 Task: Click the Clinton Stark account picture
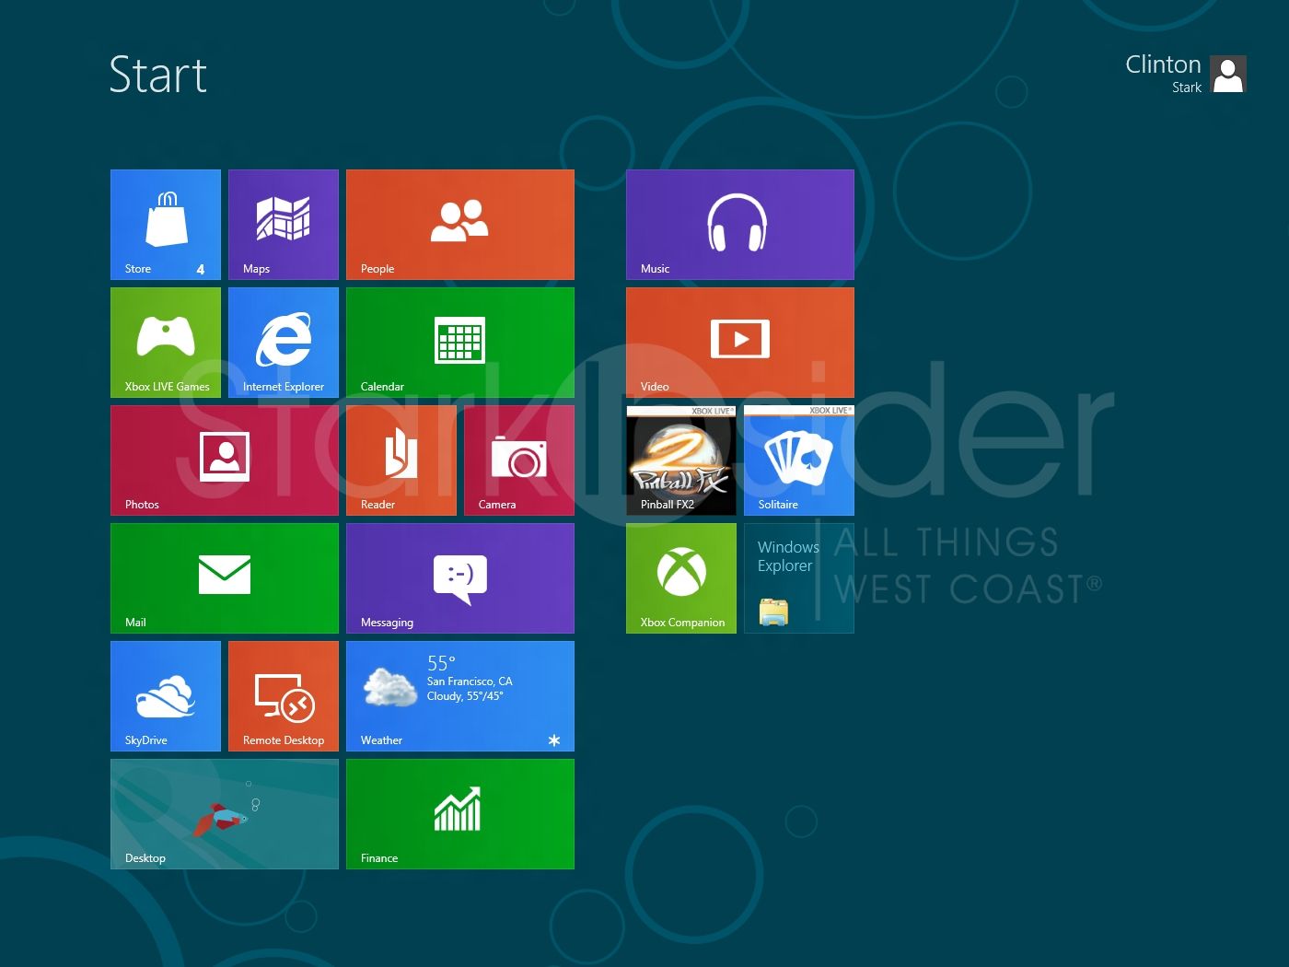click(x=1228, y=74)
